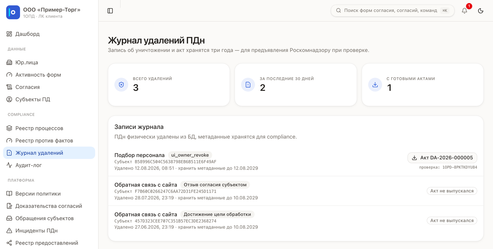Download Акт DA-2026-000005

click(442, 158)
